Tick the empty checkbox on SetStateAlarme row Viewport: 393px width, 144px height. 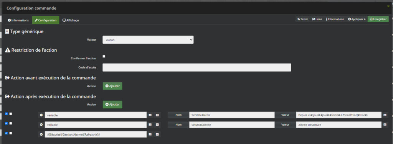pyautogui.click(x=10, y=114)
